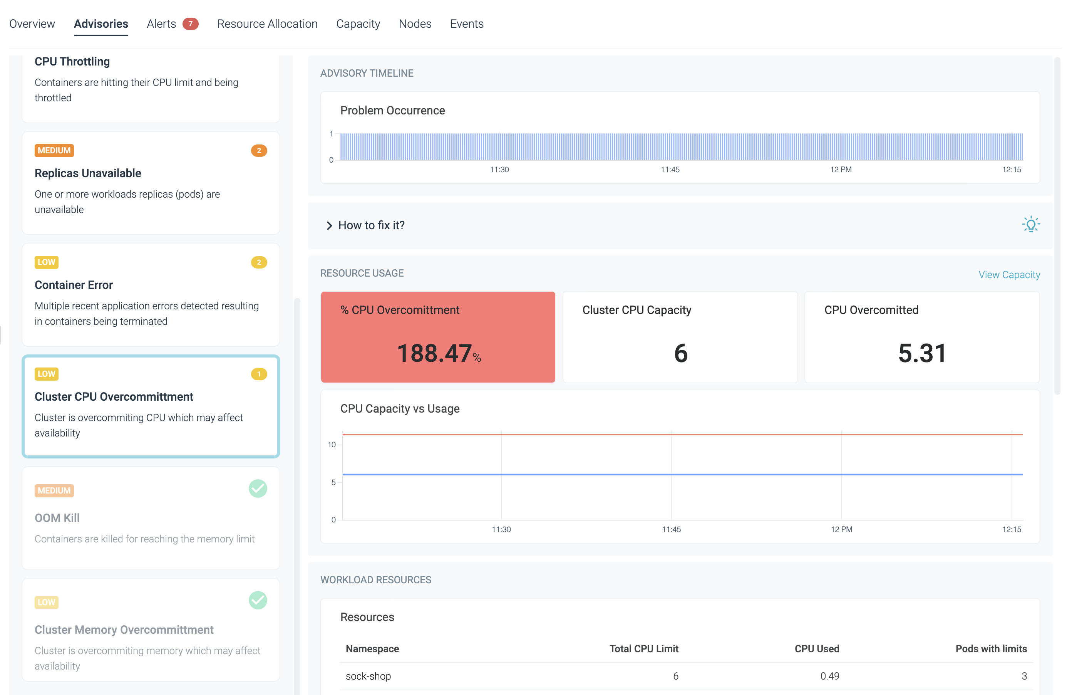Click the count badge on Container Error
This screenshot has height=695, width=1072.
tap(258, 262)
